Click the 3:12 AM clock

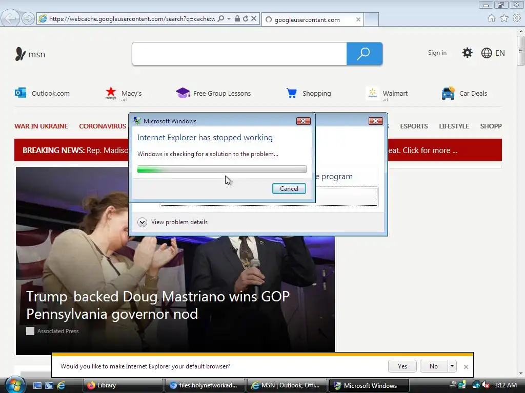505,385
